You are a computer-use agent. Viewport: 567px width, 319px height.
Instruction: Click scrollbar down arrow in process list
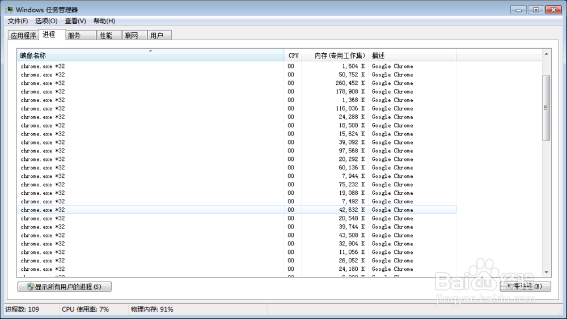pyautogui.click(x=547, y=273)
